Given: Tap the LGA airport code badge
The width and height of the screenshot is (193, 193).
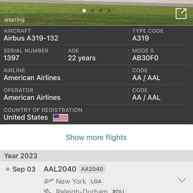Looking at the screenshot, I should [96, 181].
